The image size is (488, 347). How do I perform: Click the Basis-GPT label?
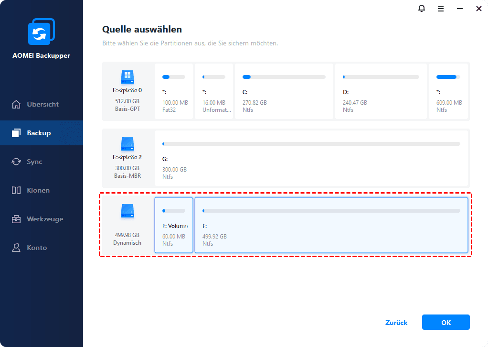click(127, 109)
